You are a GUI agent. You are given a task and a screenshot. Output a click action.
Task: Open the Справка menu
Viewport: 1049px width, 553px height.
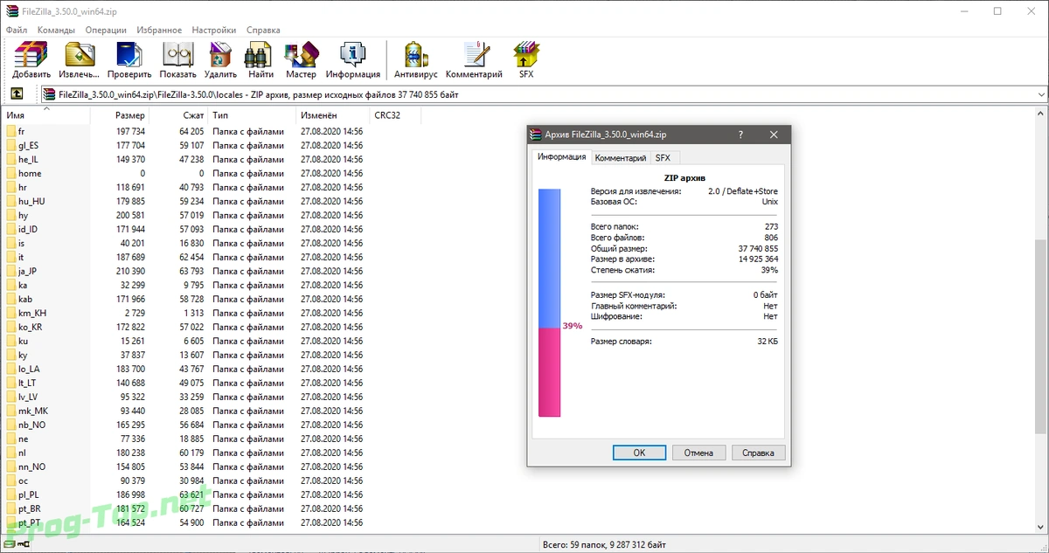pyautogui.click(x=263, y=30)
